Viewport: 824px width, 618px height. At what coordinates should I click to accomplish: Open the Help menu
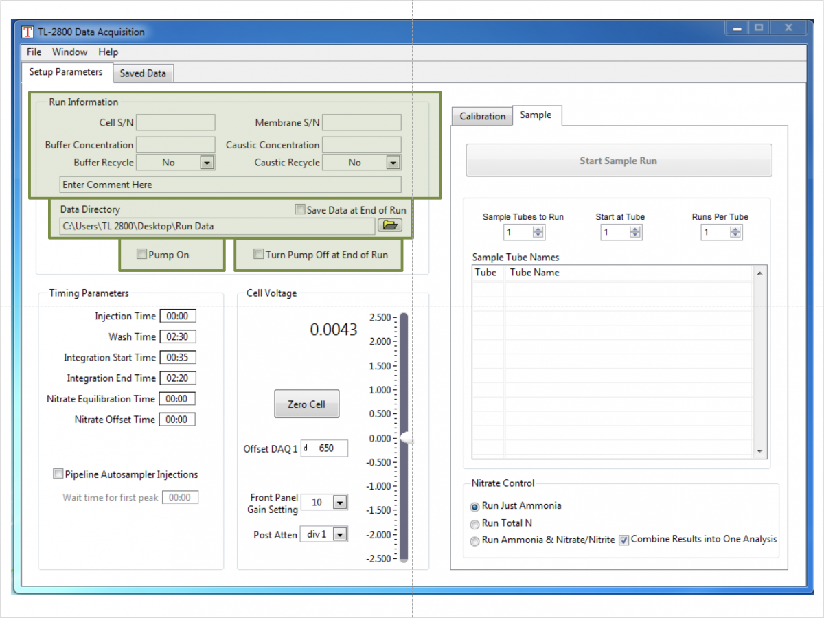[108, 52]
